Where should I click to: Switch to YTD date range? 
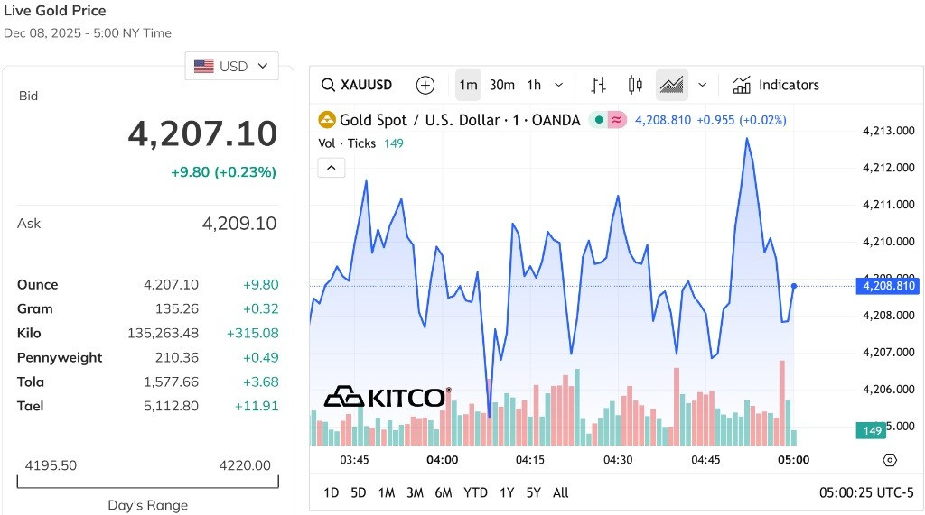tap(475, 492)
